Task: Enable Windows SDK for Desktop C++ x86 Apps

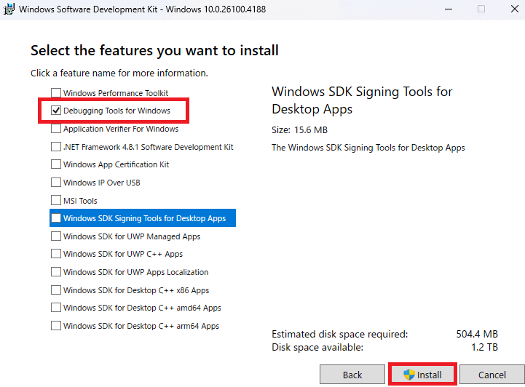Action: coord(56,290)
